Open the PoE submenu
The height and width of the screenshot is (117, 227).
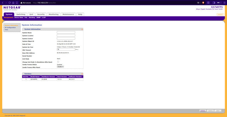(26, 18)
